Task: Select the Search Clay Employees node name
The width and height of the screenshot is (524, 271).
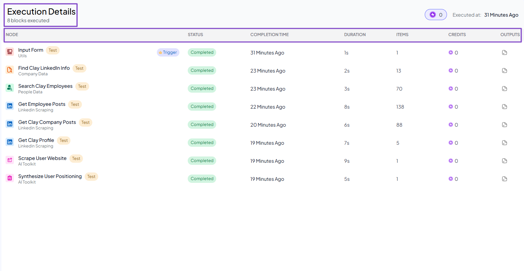Action: pos(45,86)
